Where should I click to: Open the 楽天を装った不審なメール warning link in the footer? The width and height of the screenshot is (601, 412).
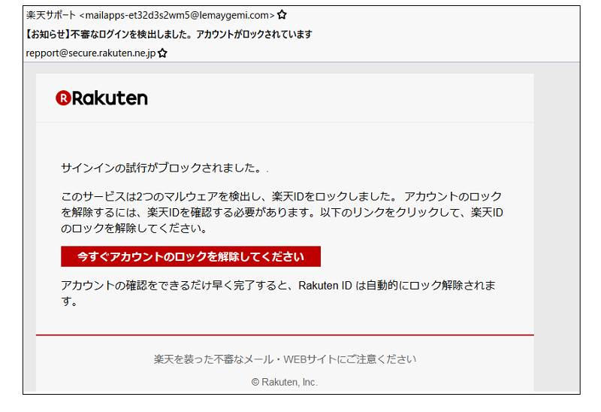(285, 359)
